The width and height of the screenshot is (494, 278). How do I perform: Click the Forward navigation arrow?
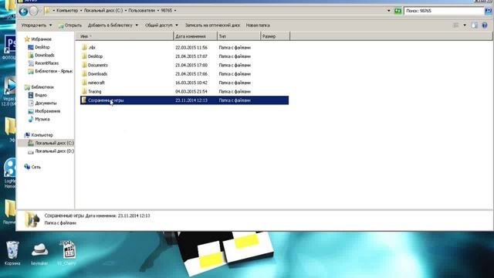coord(34,12)
